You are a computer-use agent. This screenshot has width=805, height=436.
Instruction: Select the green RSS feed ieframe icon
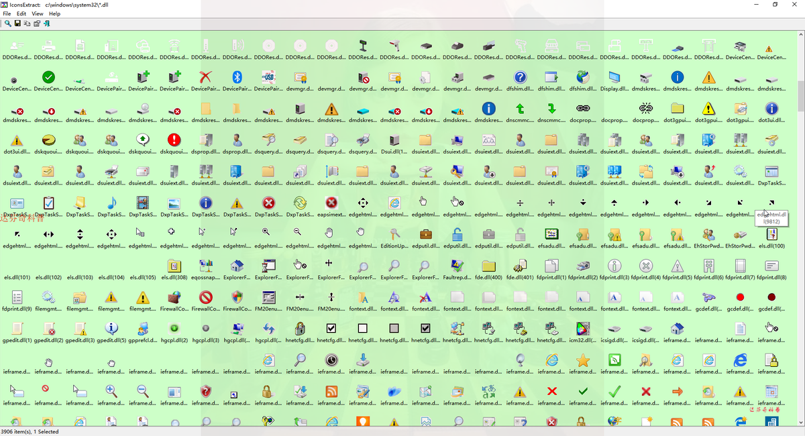point(614,360)
